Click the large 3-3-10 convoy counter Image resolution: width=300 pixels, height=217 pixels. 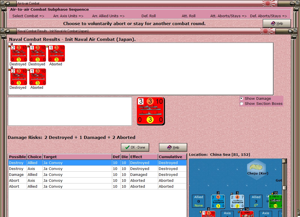(x=151, y=111)
